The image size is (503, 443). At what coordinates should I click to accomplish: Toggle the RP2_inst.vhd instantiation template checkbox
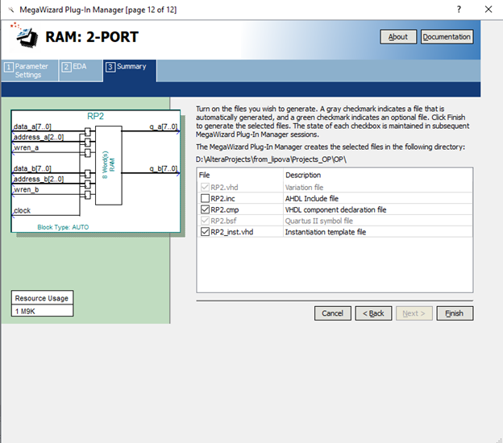coord(205,232)
